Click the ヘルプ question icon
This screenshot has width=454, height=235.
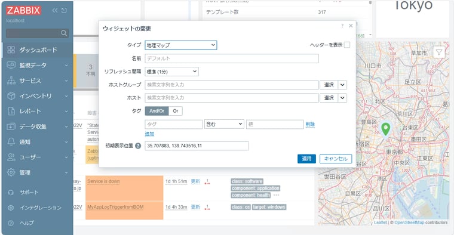tap(11, 223)
